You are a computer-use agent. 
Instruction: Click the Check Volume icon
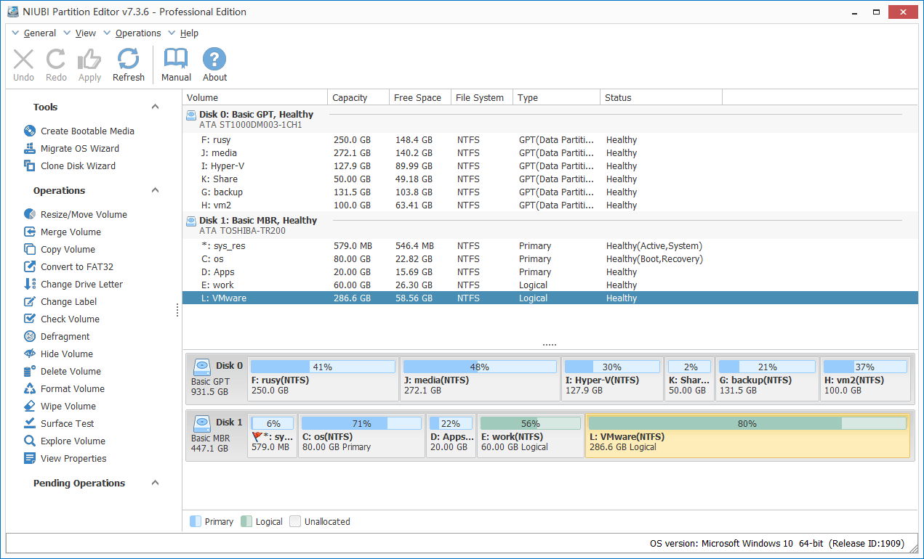(30, 319)
